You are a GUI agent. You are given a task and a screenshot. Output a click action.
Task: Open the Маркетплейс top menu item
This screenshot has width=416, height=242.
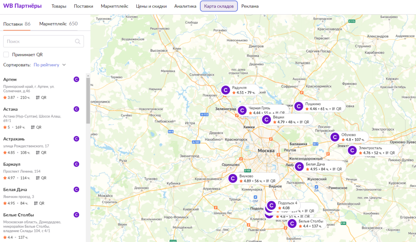click(115, 6)
